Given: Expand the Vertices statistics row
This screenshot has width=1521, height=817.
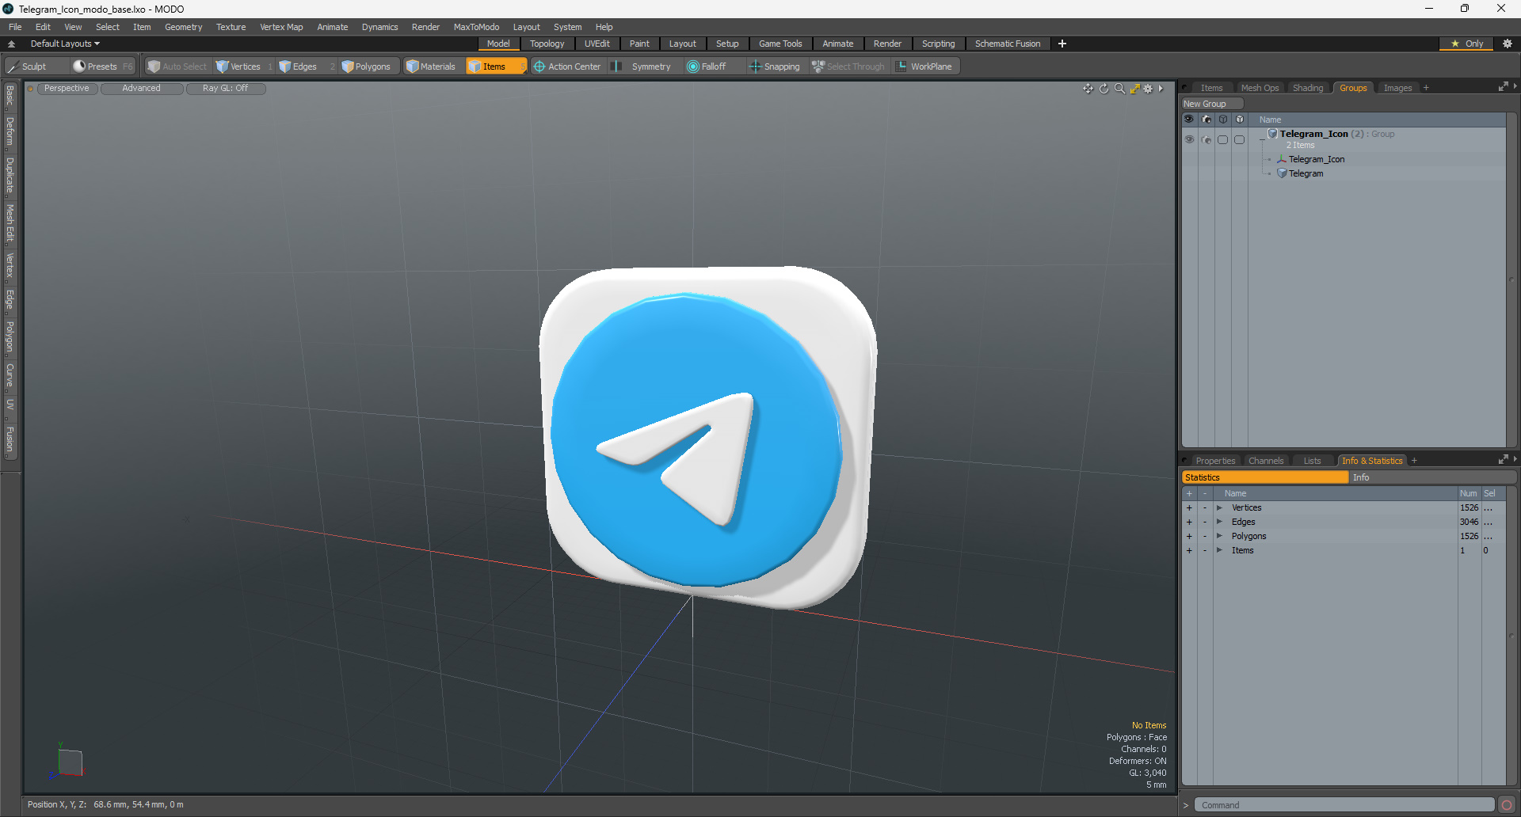Looking at the screenshot, I should tap(1220, 507).
